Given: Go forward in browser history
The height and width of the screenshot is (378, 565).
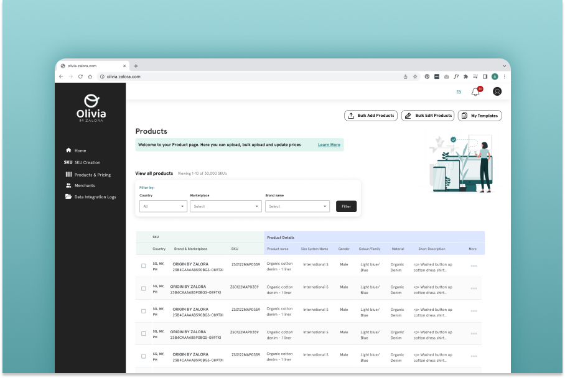Looking at the screenshot, I should click(x=71, y=76).
